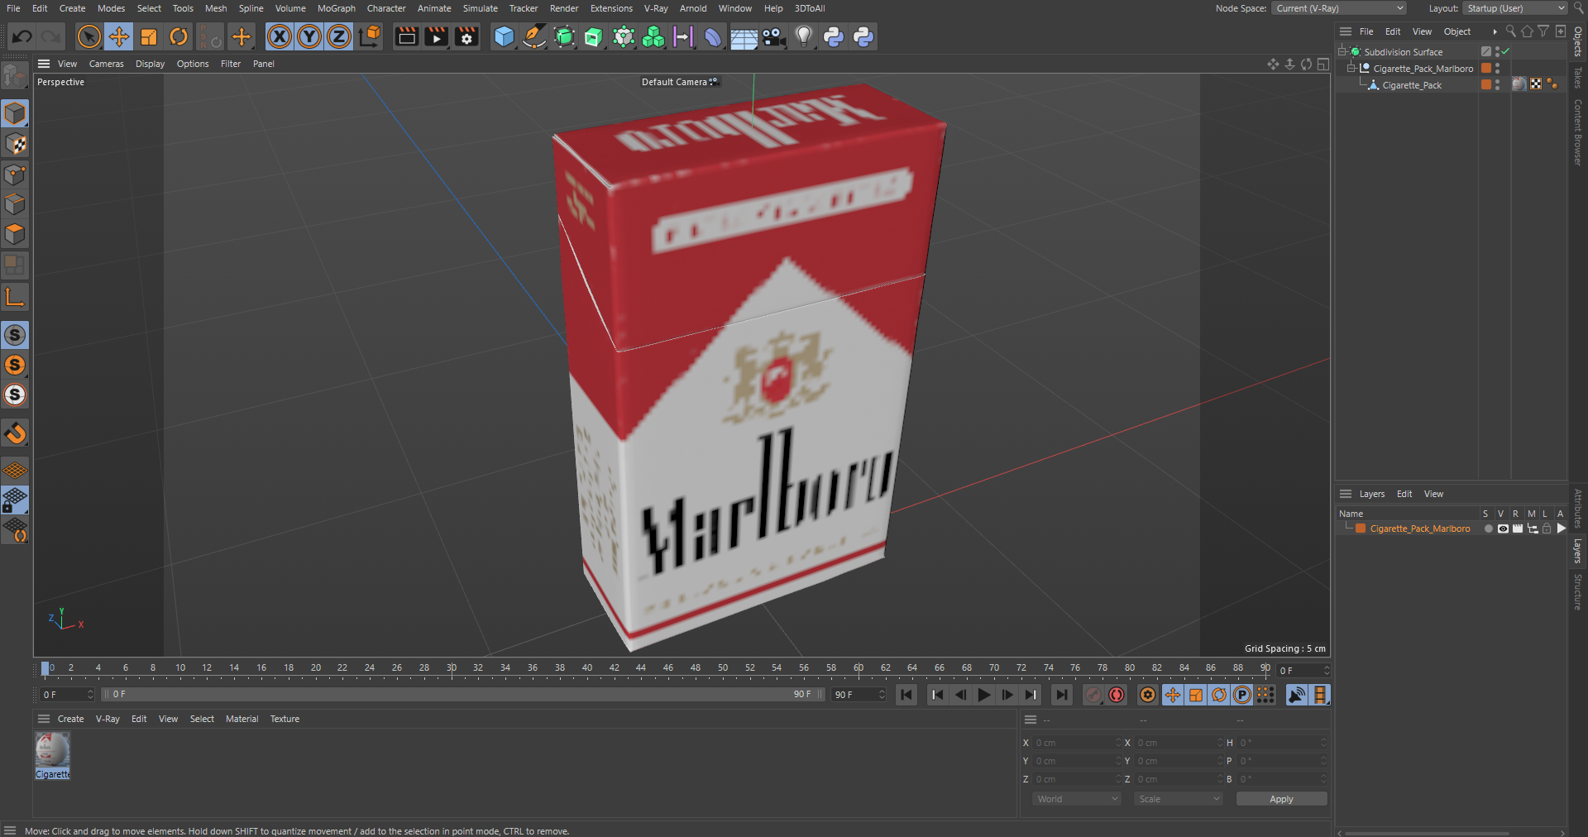Open viewport Cameras menu
The image size is (1588, 837).
pyautogui.click(x=106, y=64)
